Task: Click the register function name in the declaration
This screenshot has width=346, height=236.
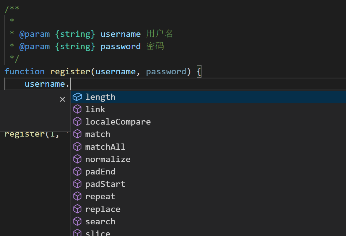Action: tap(70, 71)
